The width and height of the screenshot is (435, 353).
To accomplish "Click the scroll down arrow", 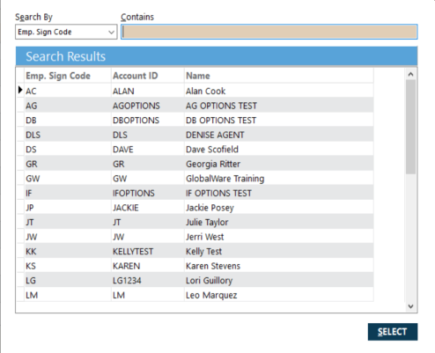I will coord(410,306).
